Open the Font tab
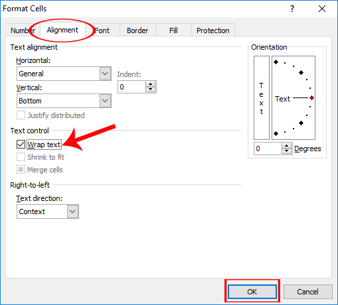The height and width of the screenshot is (305, 338). 102,30
